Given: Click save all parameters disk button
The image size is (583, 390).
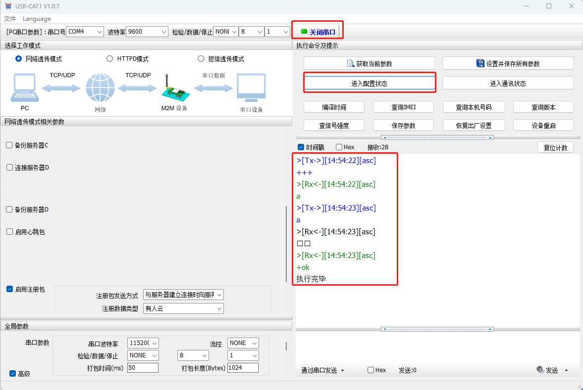Looking at the screenshot, I should pos(508,63).
